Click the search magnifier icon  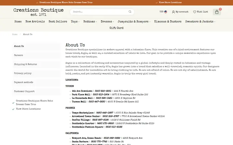[130, 12]
